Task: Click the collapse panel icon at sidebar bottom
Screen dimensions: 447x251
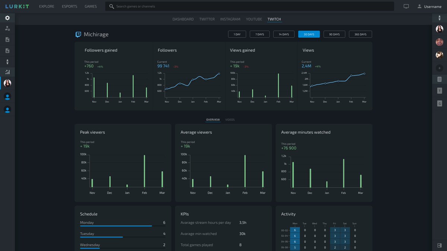Action: tap(440, 245)
